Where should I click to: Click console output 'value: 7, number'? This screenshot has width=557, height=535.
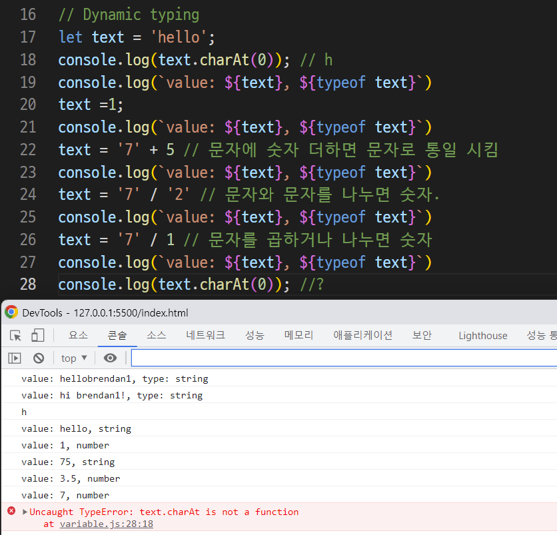(x=65, y=496)
